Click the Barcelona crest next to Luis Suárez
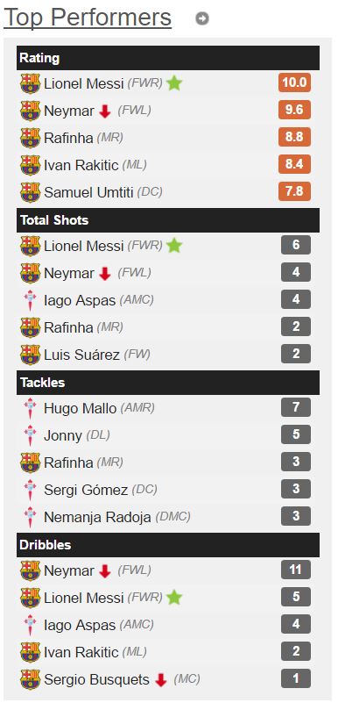This screenshot has width=338, height=710. coord(31,355)
